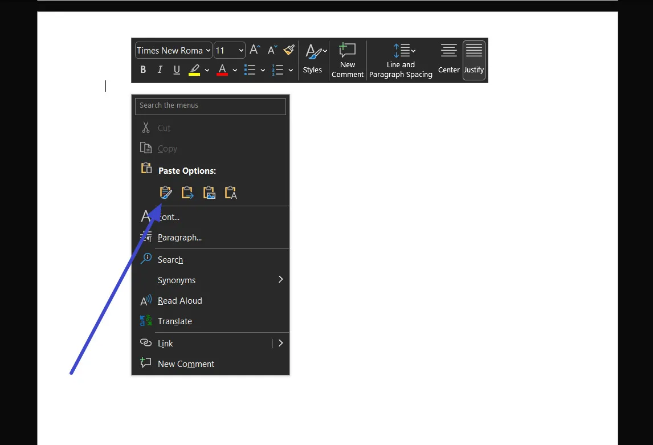
Task: Decrease font size with shrink icon
Action: pos(272,50)
